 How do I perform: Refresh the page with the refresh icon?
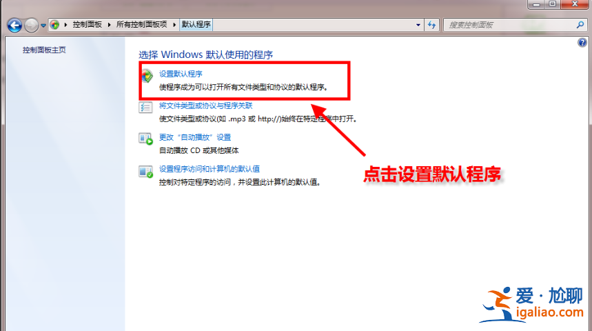431,25
